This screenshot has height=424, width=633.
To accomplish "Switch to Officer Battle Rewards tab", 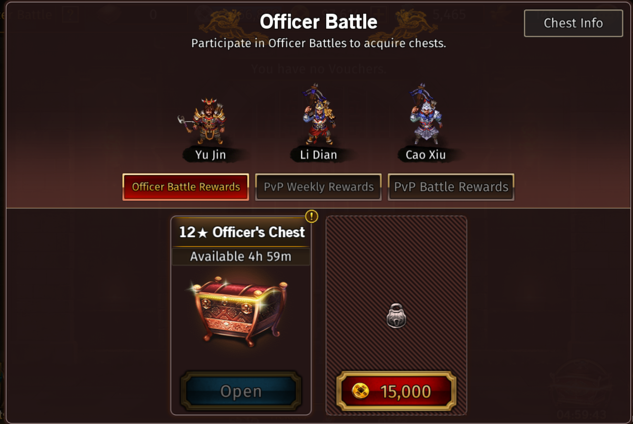I will click(x=186, y=187).
